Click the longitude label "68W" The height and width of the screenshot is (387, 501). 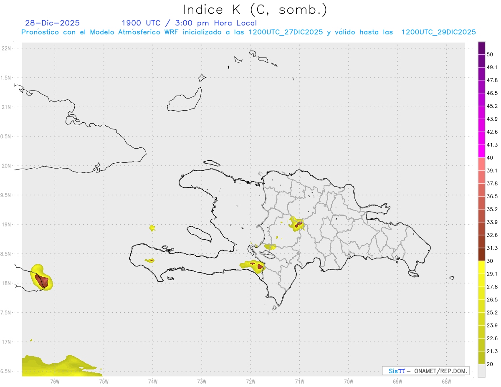pos(446,381)
